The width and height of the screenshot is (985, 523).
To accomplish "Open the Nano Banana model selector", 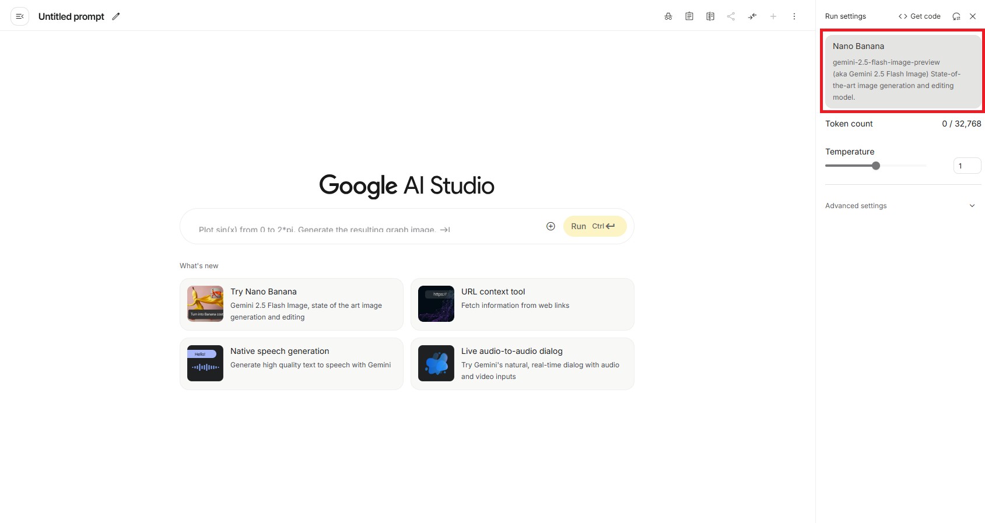I will coord(902,71).
